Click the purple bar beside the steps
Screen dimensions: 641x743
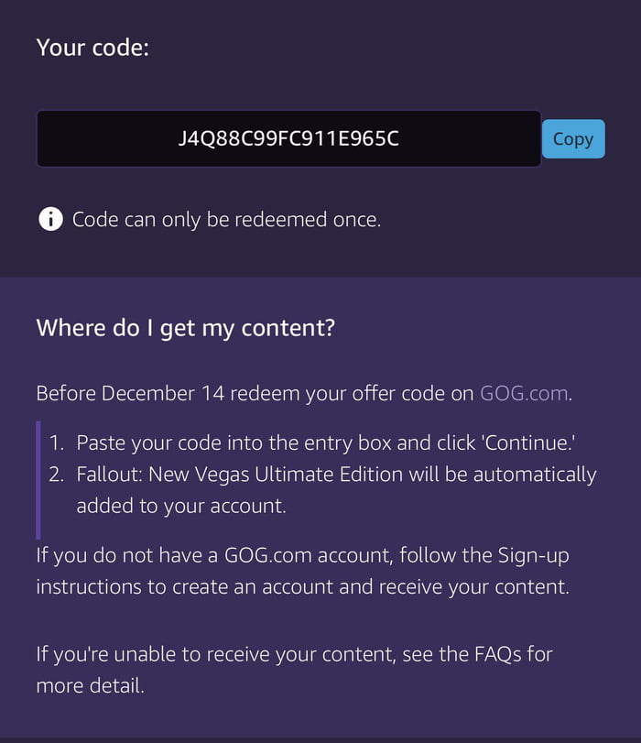38,479
